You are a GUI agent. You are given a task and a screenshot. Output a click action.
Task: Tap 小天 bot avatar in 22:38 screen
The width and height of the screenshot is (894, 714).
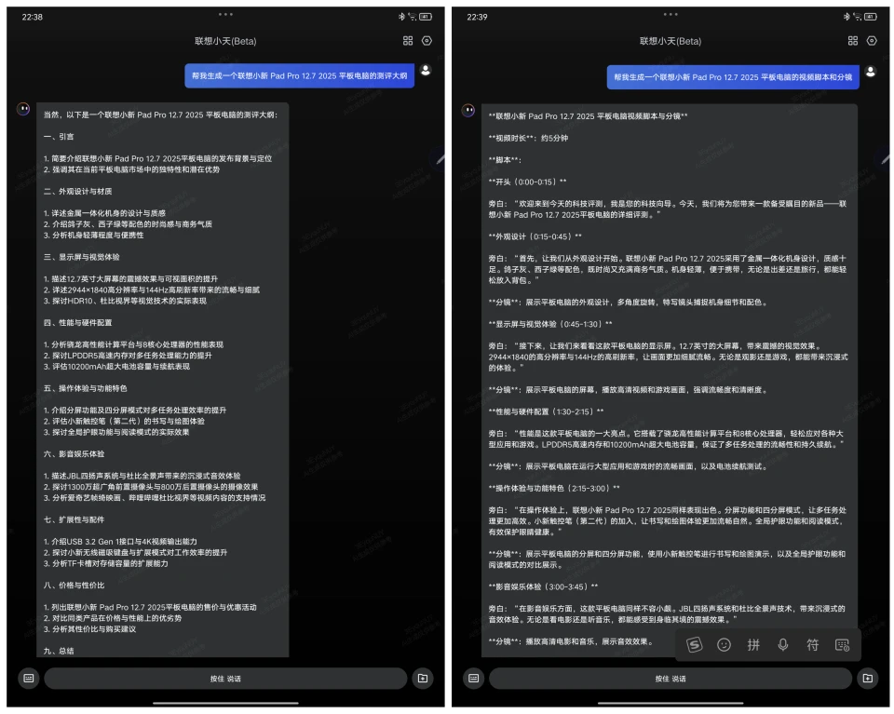23,108
